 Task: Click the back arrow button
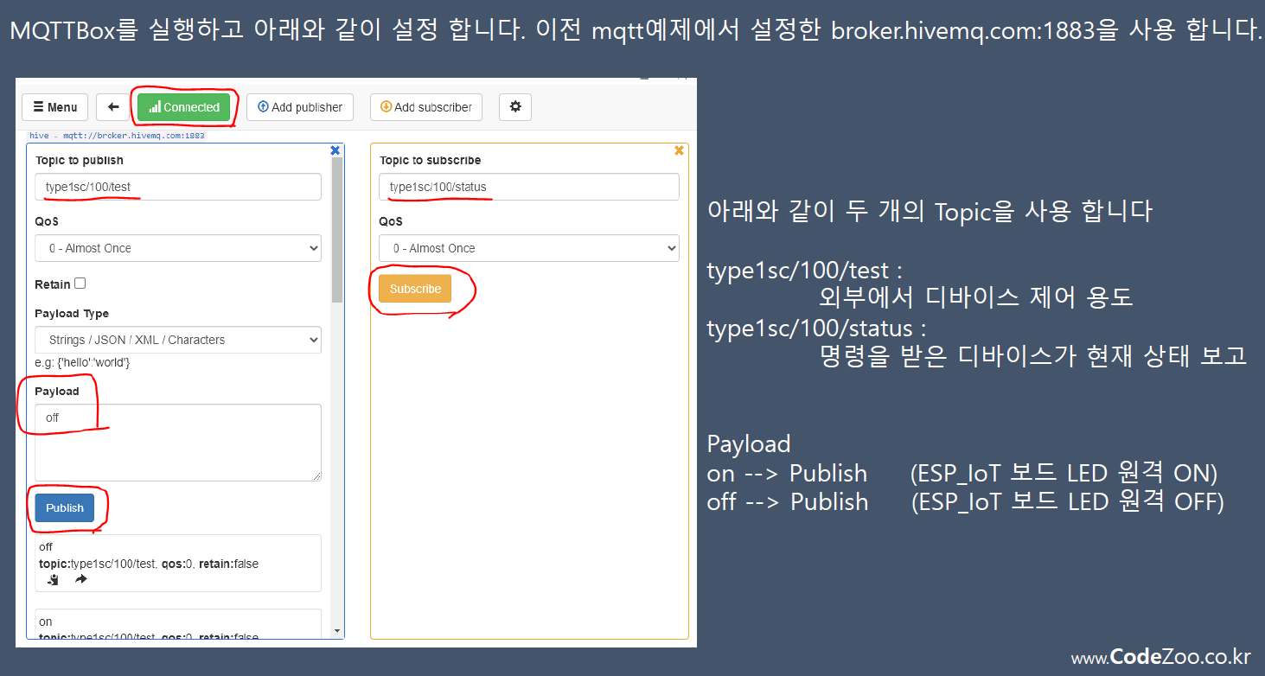(x=113, y=107)
